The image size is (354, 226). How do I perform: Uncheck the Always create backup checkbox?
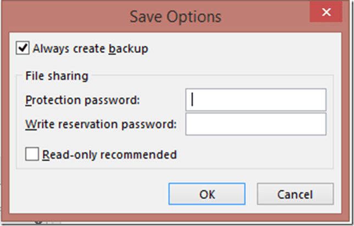[23, 48]
